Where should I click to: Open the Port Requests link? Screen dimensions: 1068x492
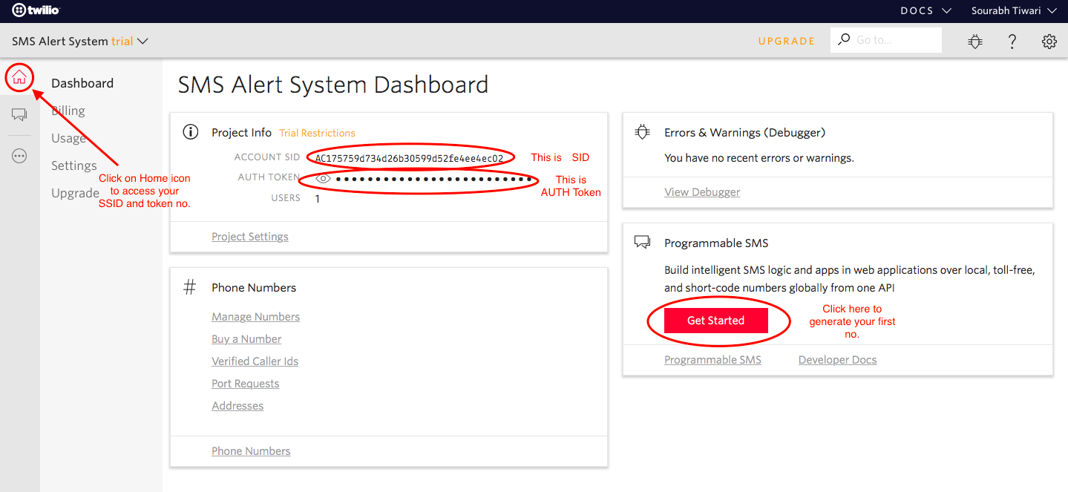245,384
